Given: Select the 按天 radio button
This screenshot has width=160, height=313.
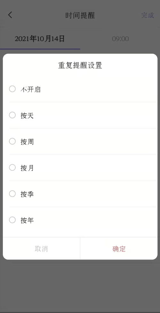Looking at the screenshot, I should click(x=12, y=115).
